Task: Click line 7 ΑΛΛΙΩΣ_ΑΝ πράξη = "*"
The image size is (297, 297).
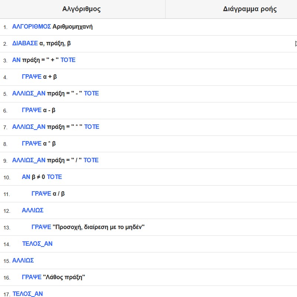Action: coord(56,127)
